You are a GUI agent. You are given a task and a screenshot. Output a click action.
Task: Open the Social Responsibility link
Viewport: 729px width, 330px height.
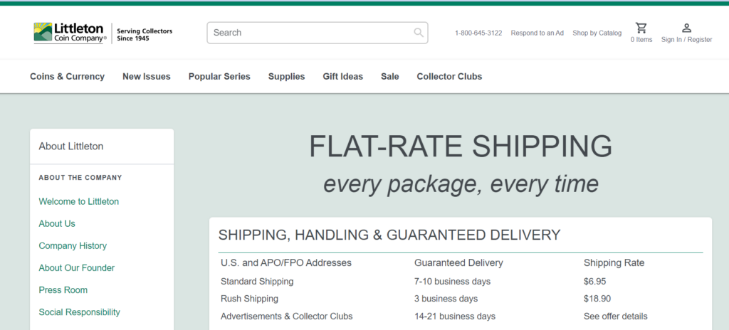point(80,312)
